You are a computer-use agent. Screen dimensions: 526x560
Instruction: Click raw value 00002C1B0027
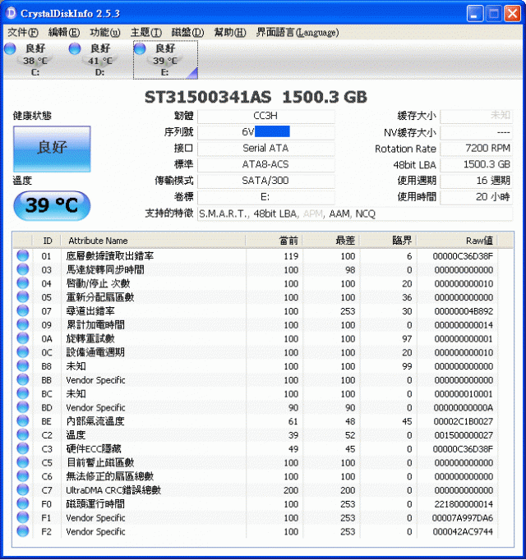[463, 422]
